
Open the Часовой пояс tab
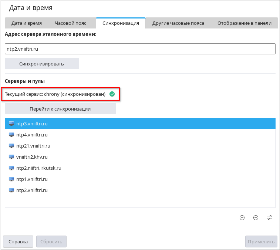click(70, 23)
